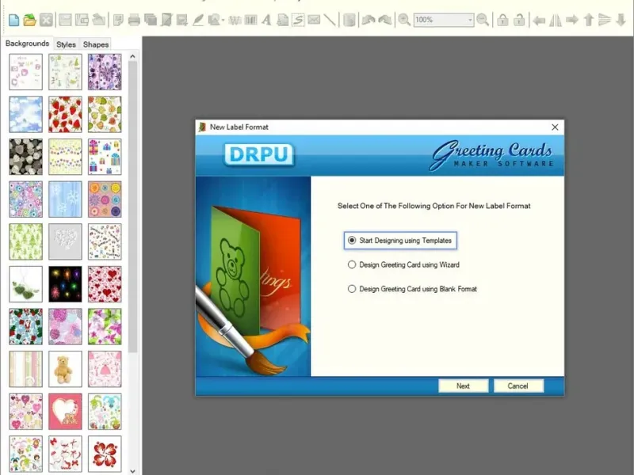Click the envelope email icon
634x475 pixels.
point(314,19)
